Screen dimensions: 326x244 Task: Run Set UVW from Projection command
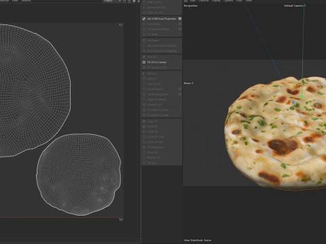click(x=162, y=19)
